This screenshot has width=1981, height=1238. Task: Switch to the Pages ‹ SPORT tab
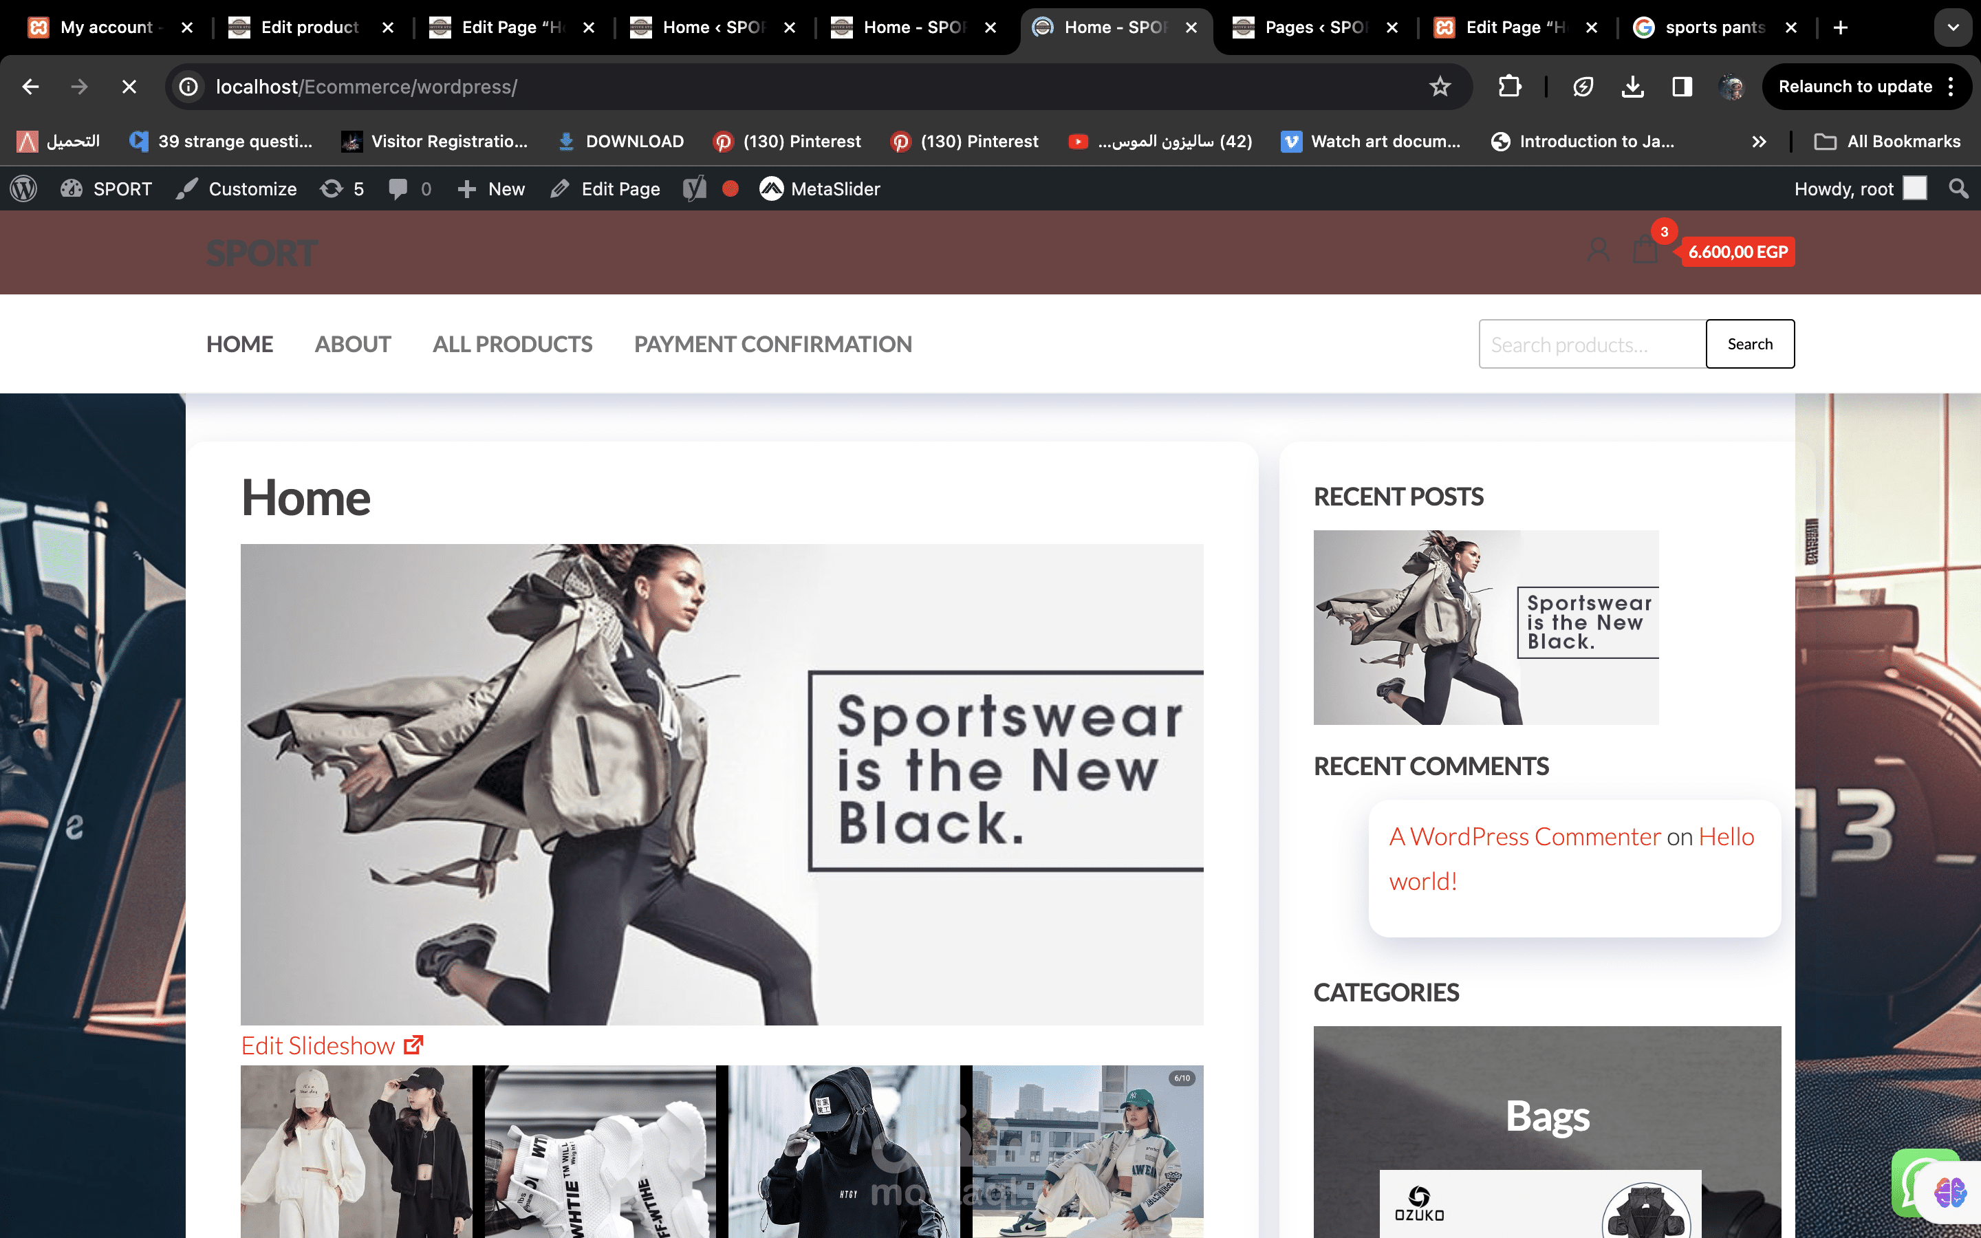pyautogui.click(x=1314, y=28)
